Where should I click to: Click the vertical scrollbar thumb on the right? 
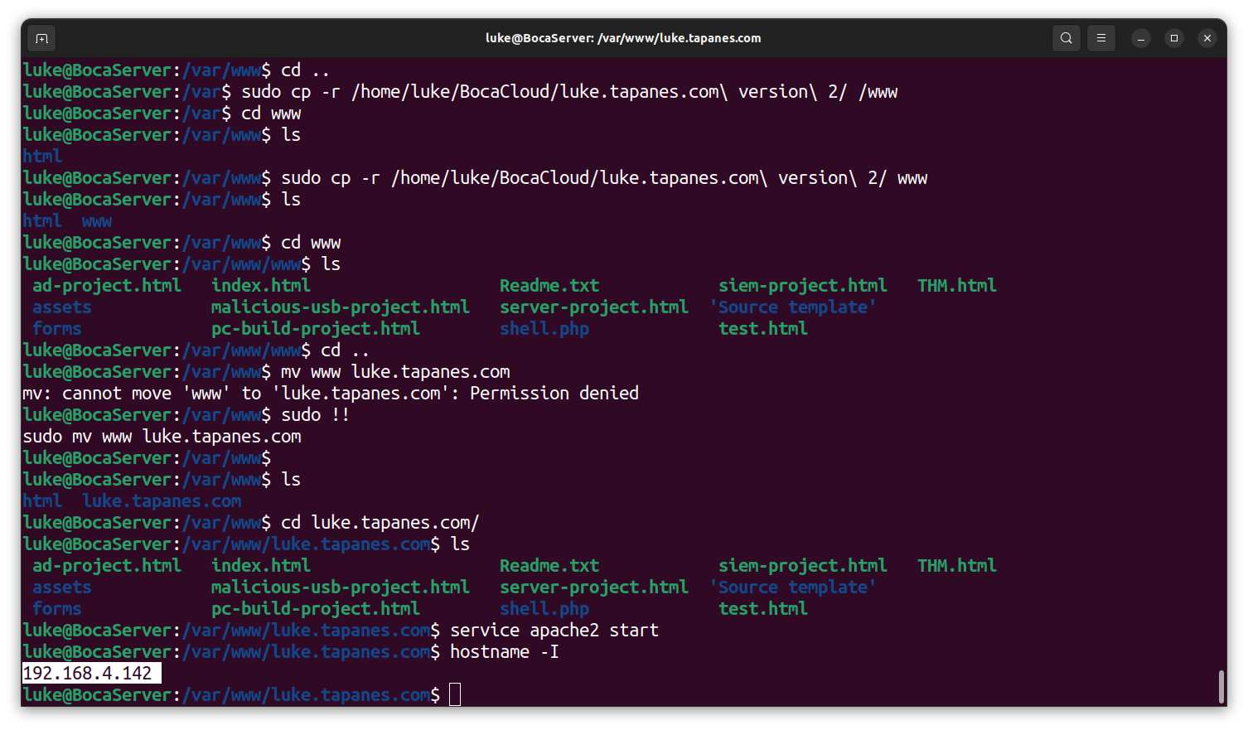click(1221, 686)
